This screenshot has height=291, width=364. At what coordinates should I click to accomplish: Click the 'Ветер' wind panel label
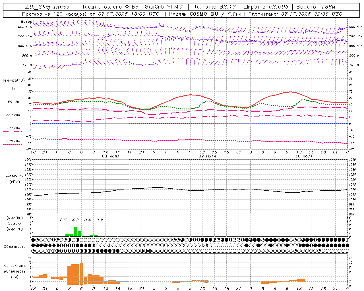(x=26, y=22)
